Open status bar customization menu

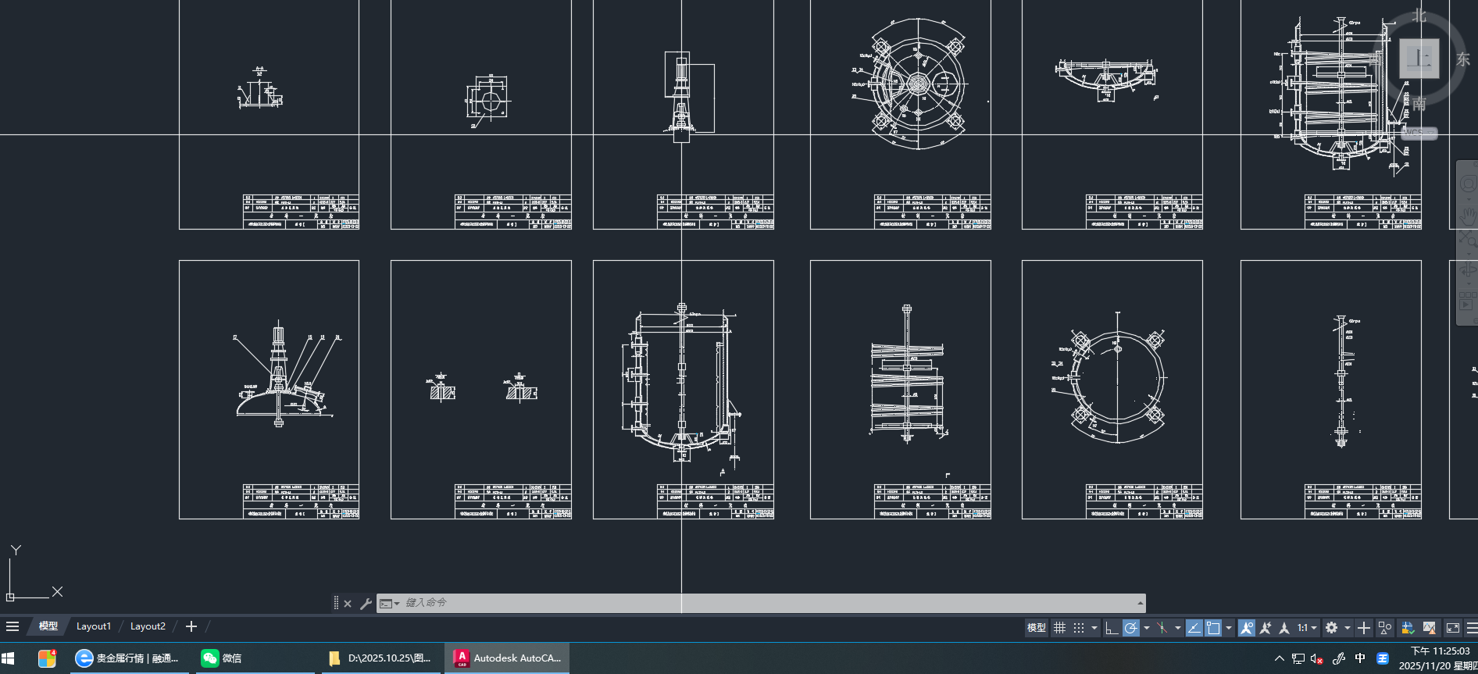tap(1472, 628)
